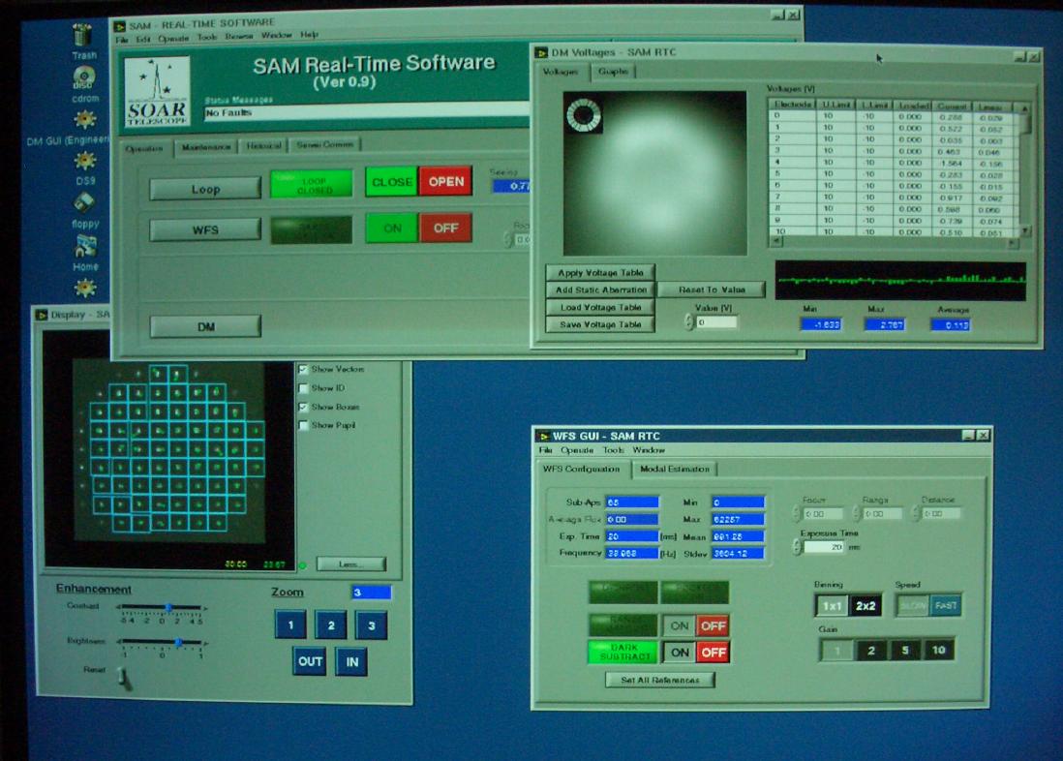Click the DM button in SAM window
The image size is (1063, 761).
click(205, 327)
